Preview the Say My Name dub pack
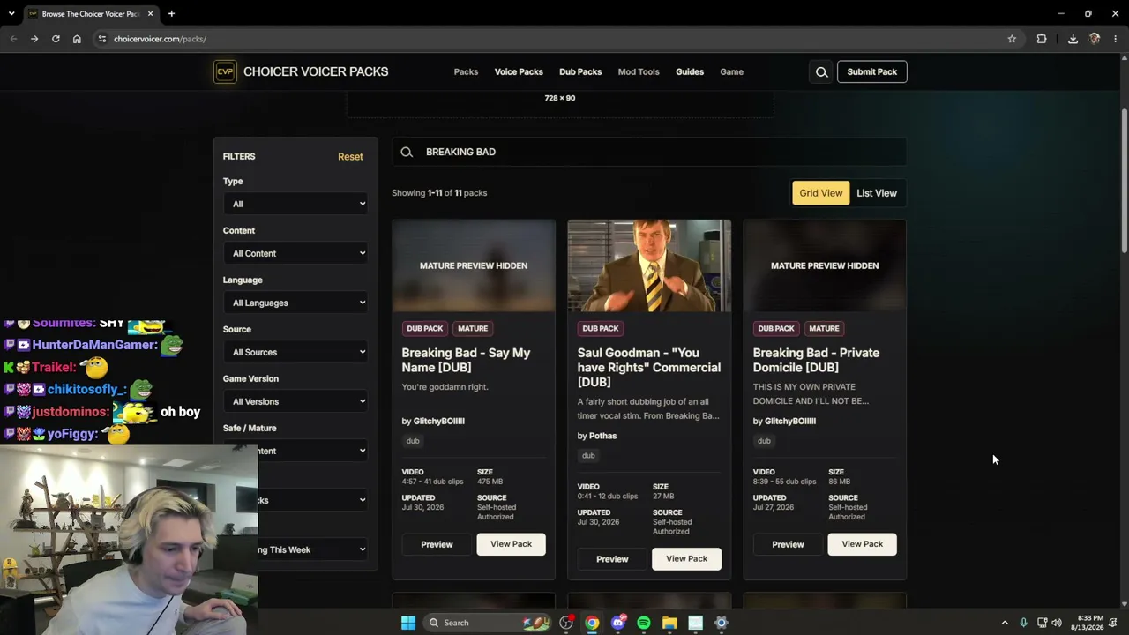Image resolution: width=1129 pixels, height=635 pixels. pyautogui.click(x=437, y=544)
